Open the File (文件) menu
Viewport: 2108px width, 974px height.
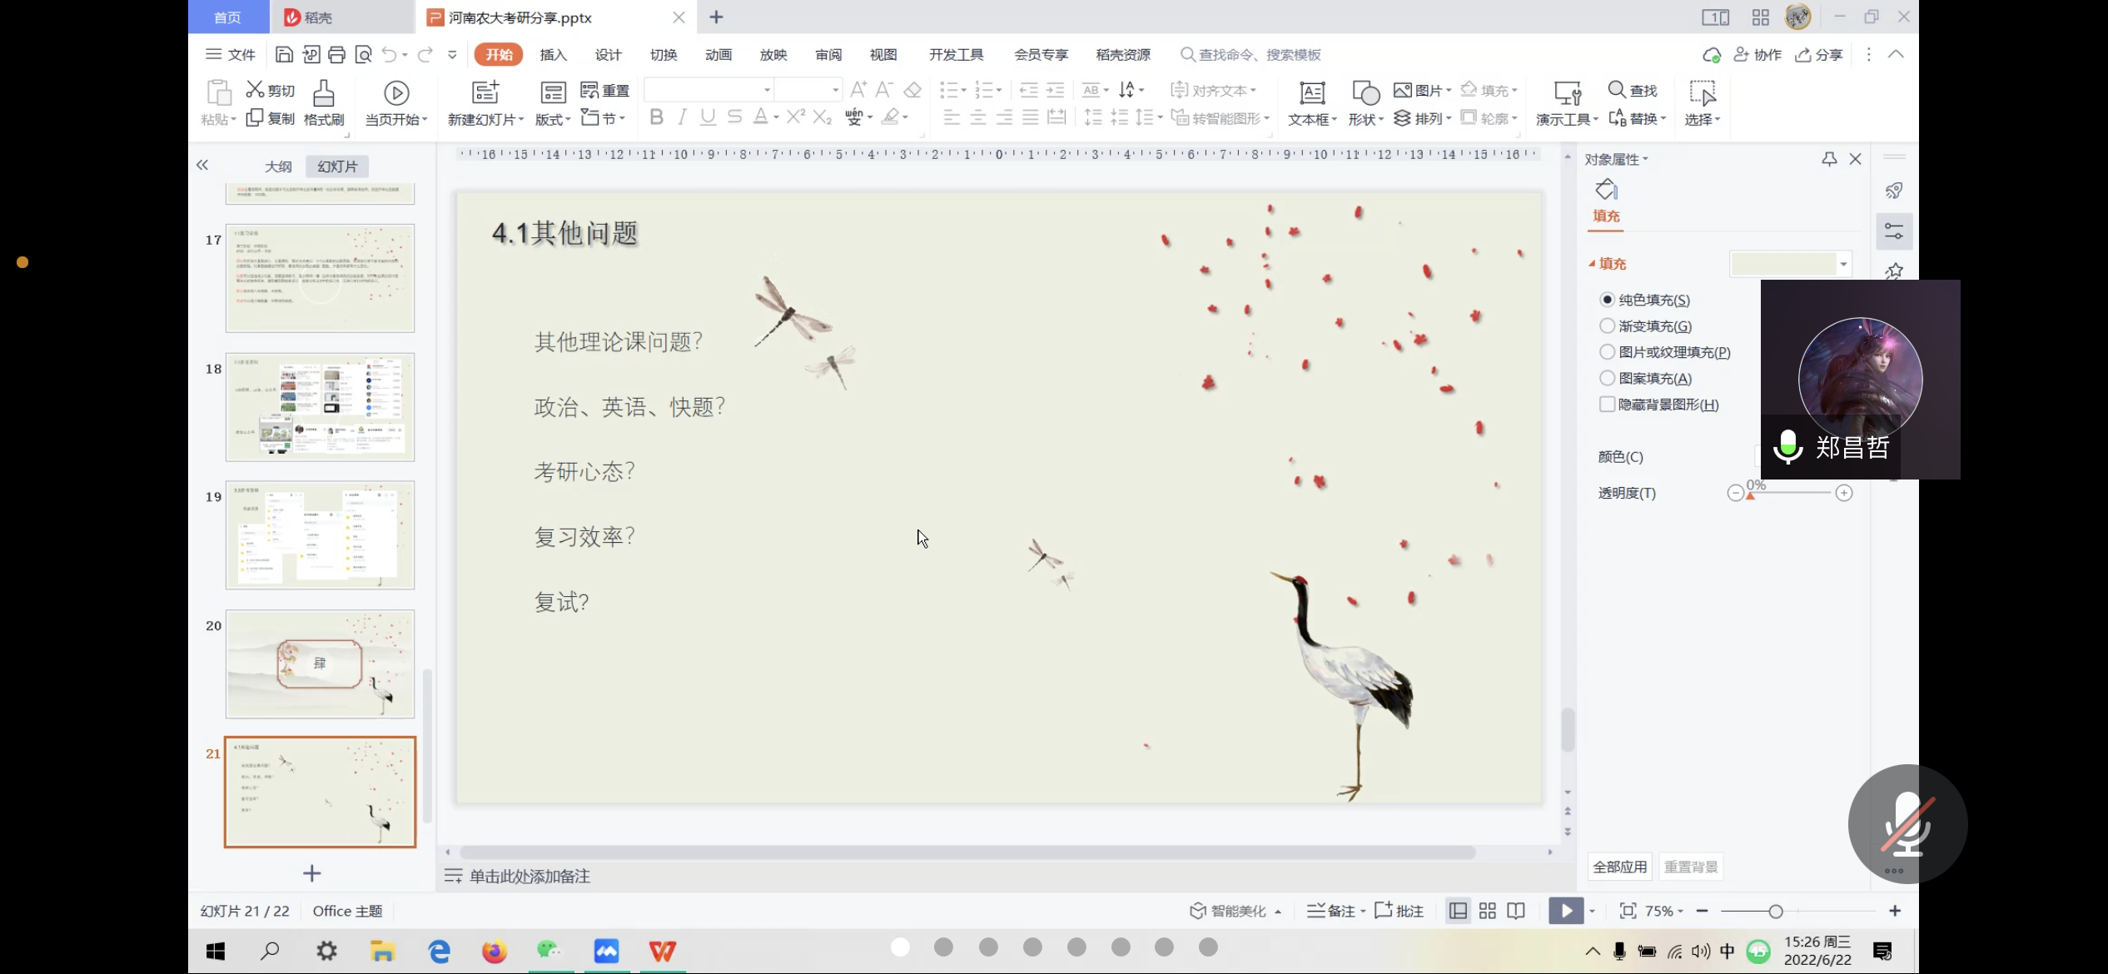[x=231, y=55]
